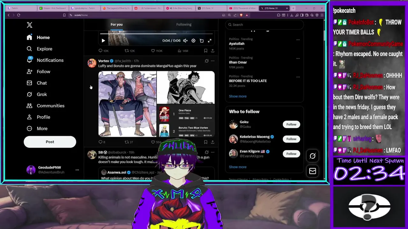The width and height of the screenshot is (408, 229).
Task: Reply to Vortex's post
Action: [x=102, y=142]
